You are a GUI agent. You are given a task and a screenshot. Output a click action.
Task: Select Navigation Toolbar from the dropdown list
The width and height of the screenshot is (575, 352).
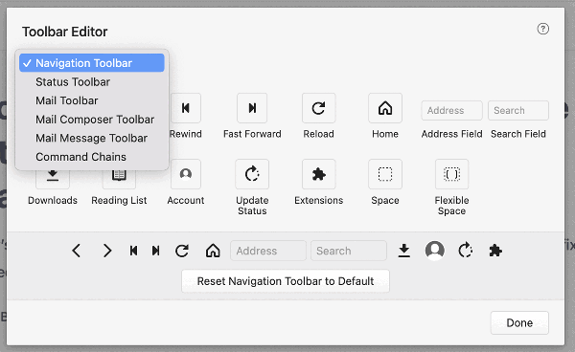(x=92, y=63)
